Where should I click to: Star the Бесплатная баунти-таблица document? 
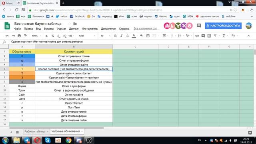(70, 24)
